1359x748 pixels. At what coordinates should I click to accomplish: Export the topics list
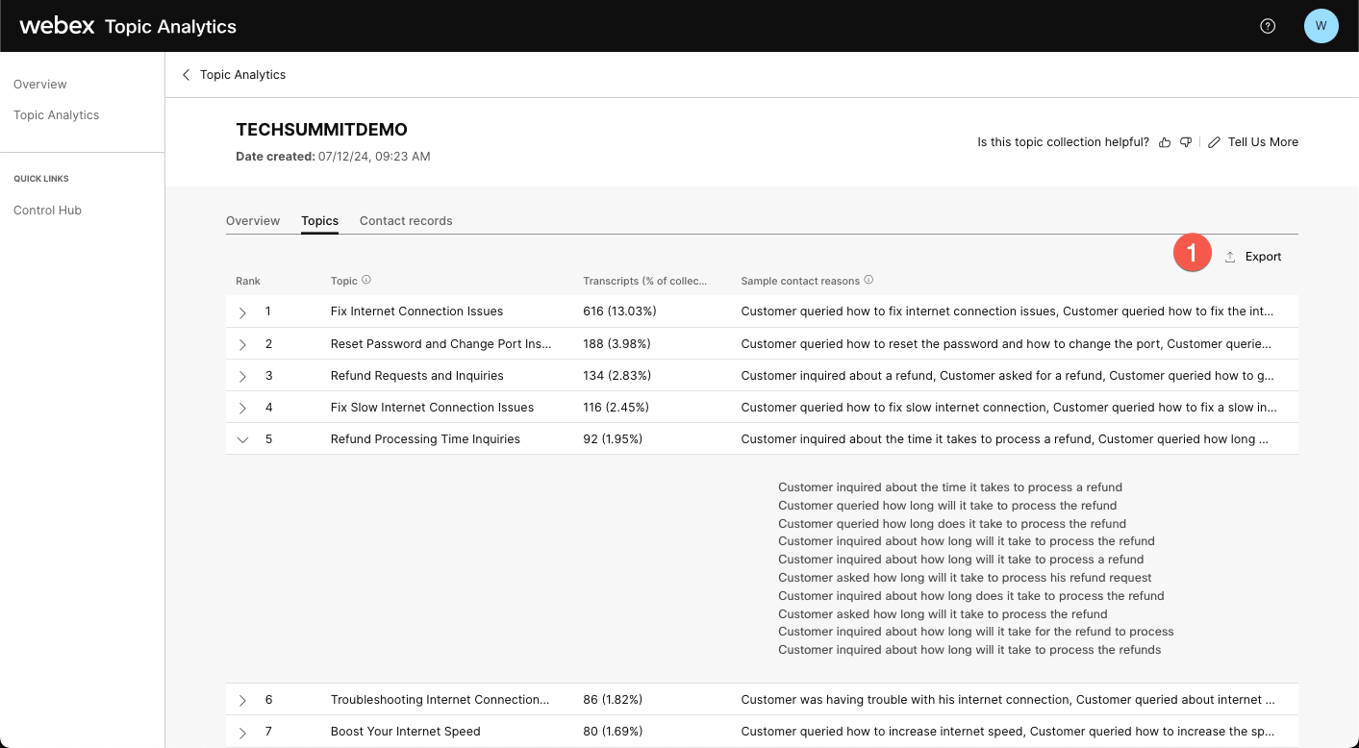[x=1253, y=257]
